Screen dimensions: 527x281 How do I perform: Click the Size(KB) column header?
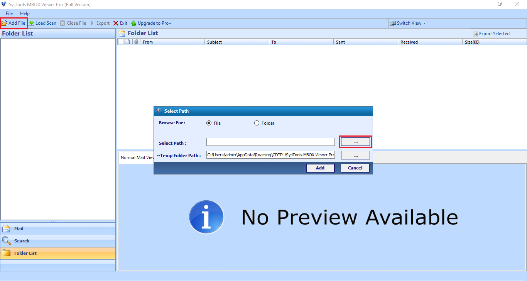495,42
